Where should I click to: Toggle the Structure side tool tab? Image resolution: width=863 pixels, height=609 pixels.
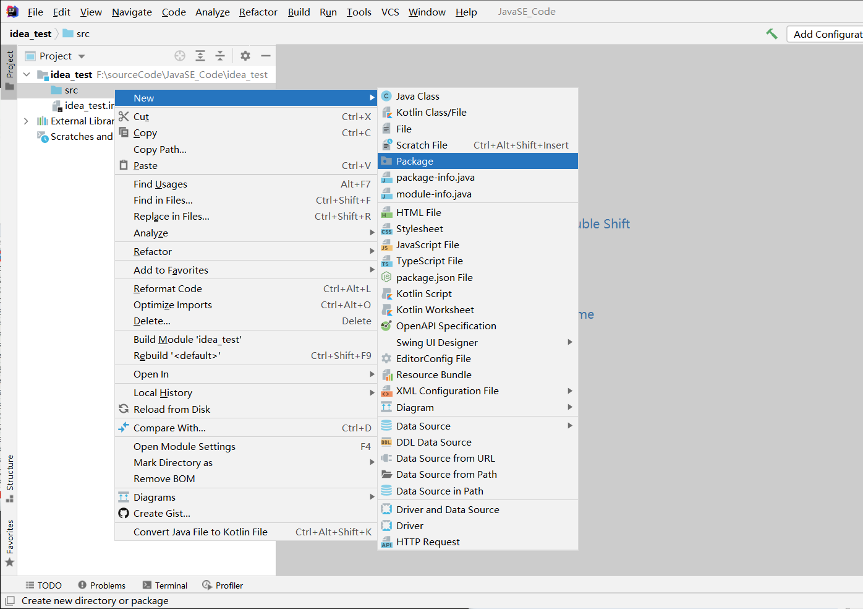click(x=9, y=478)
